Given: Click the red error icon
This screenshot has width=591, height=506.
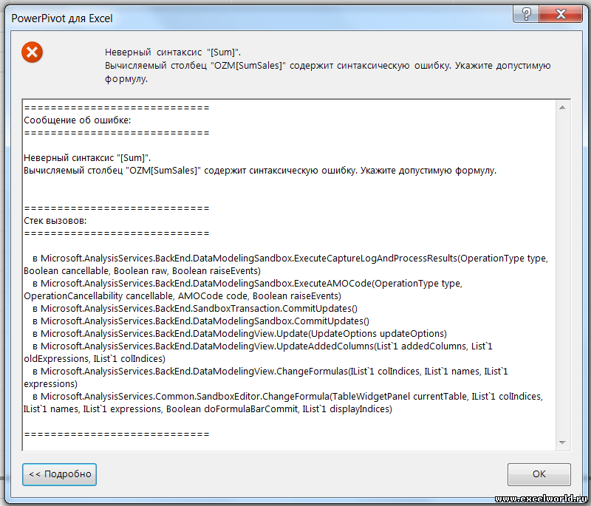Looking at the screenshot, I should click(32, 52).
